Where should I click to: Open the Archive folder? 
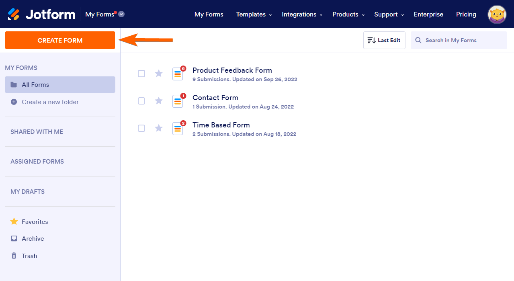(33, 238)
